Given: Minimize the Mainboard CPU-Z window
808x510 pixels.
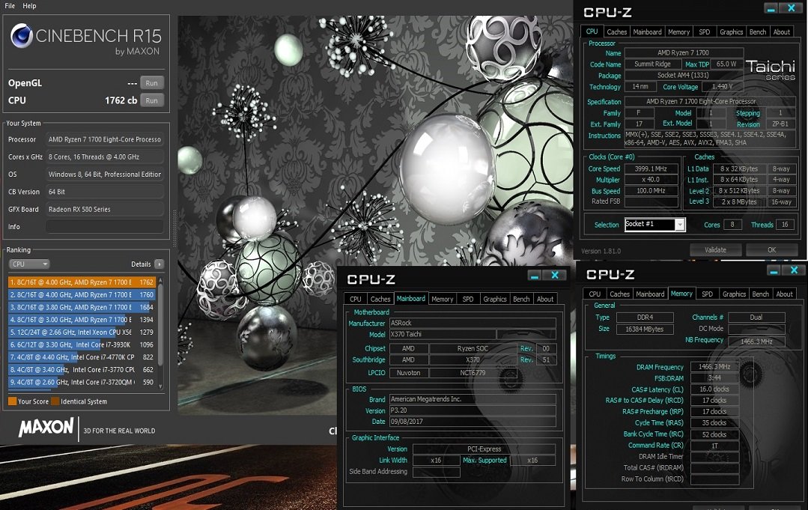Looking at the screenshot, I should [535, 276].
